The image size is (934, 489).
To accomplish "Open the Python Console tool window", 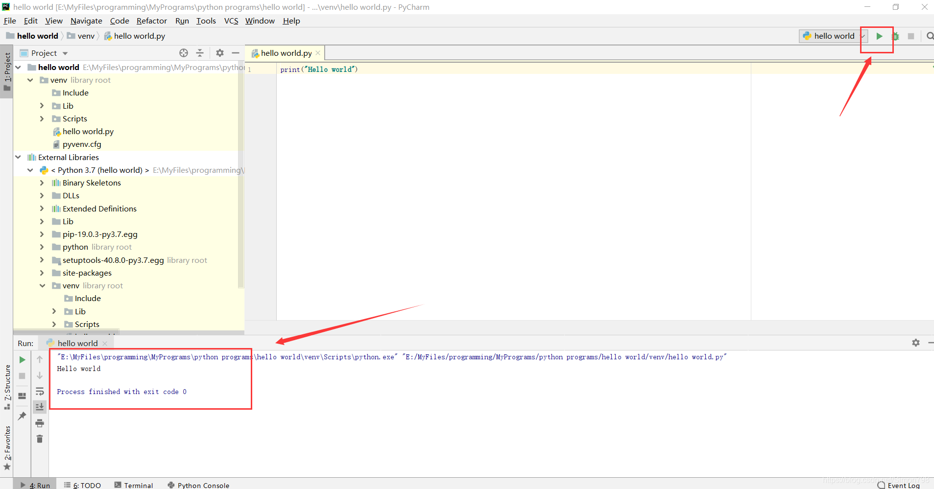I will pyautogui.click(x=198, y=485).
